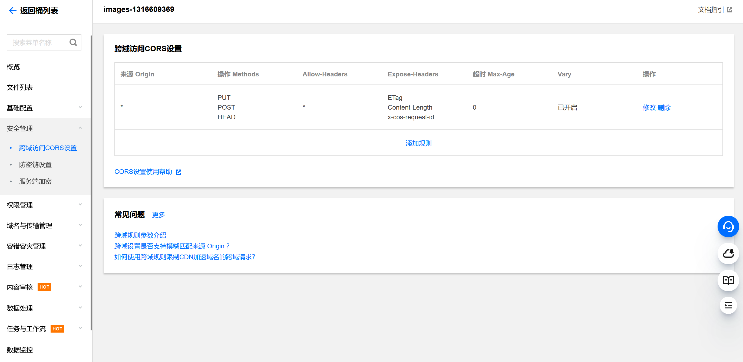This screenshot has height=362, width=743.
Task: Click 文档指引 in the header
Action: point(711,10)
